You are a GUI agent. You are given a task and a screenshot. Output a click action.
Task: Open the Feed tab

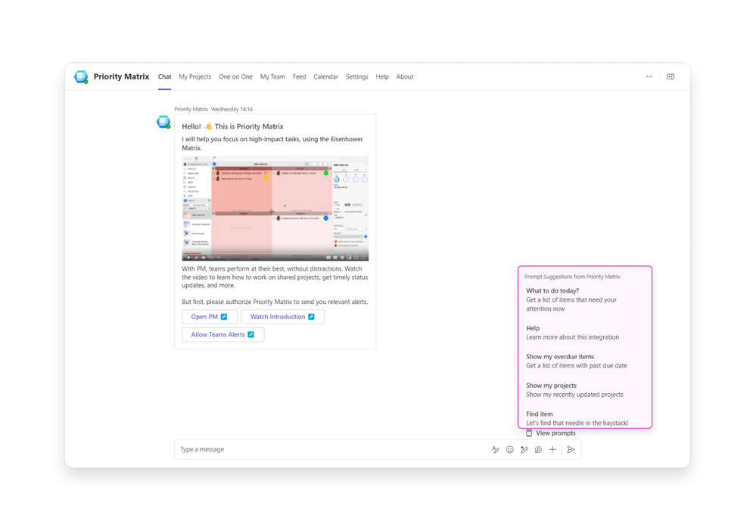[300, 76]
